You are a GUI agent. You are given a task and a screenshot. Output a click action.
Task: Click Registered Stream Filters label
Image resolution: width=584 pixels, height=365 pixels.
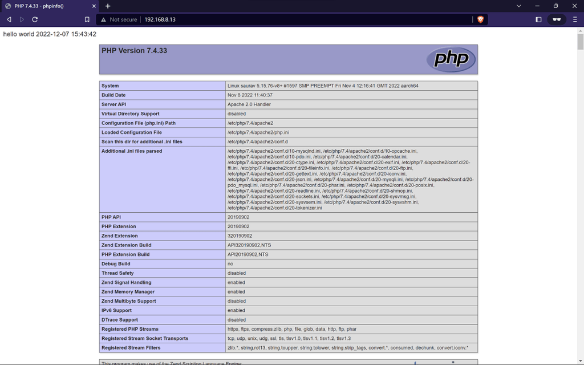pyautogui.click(x=131, y=347)
